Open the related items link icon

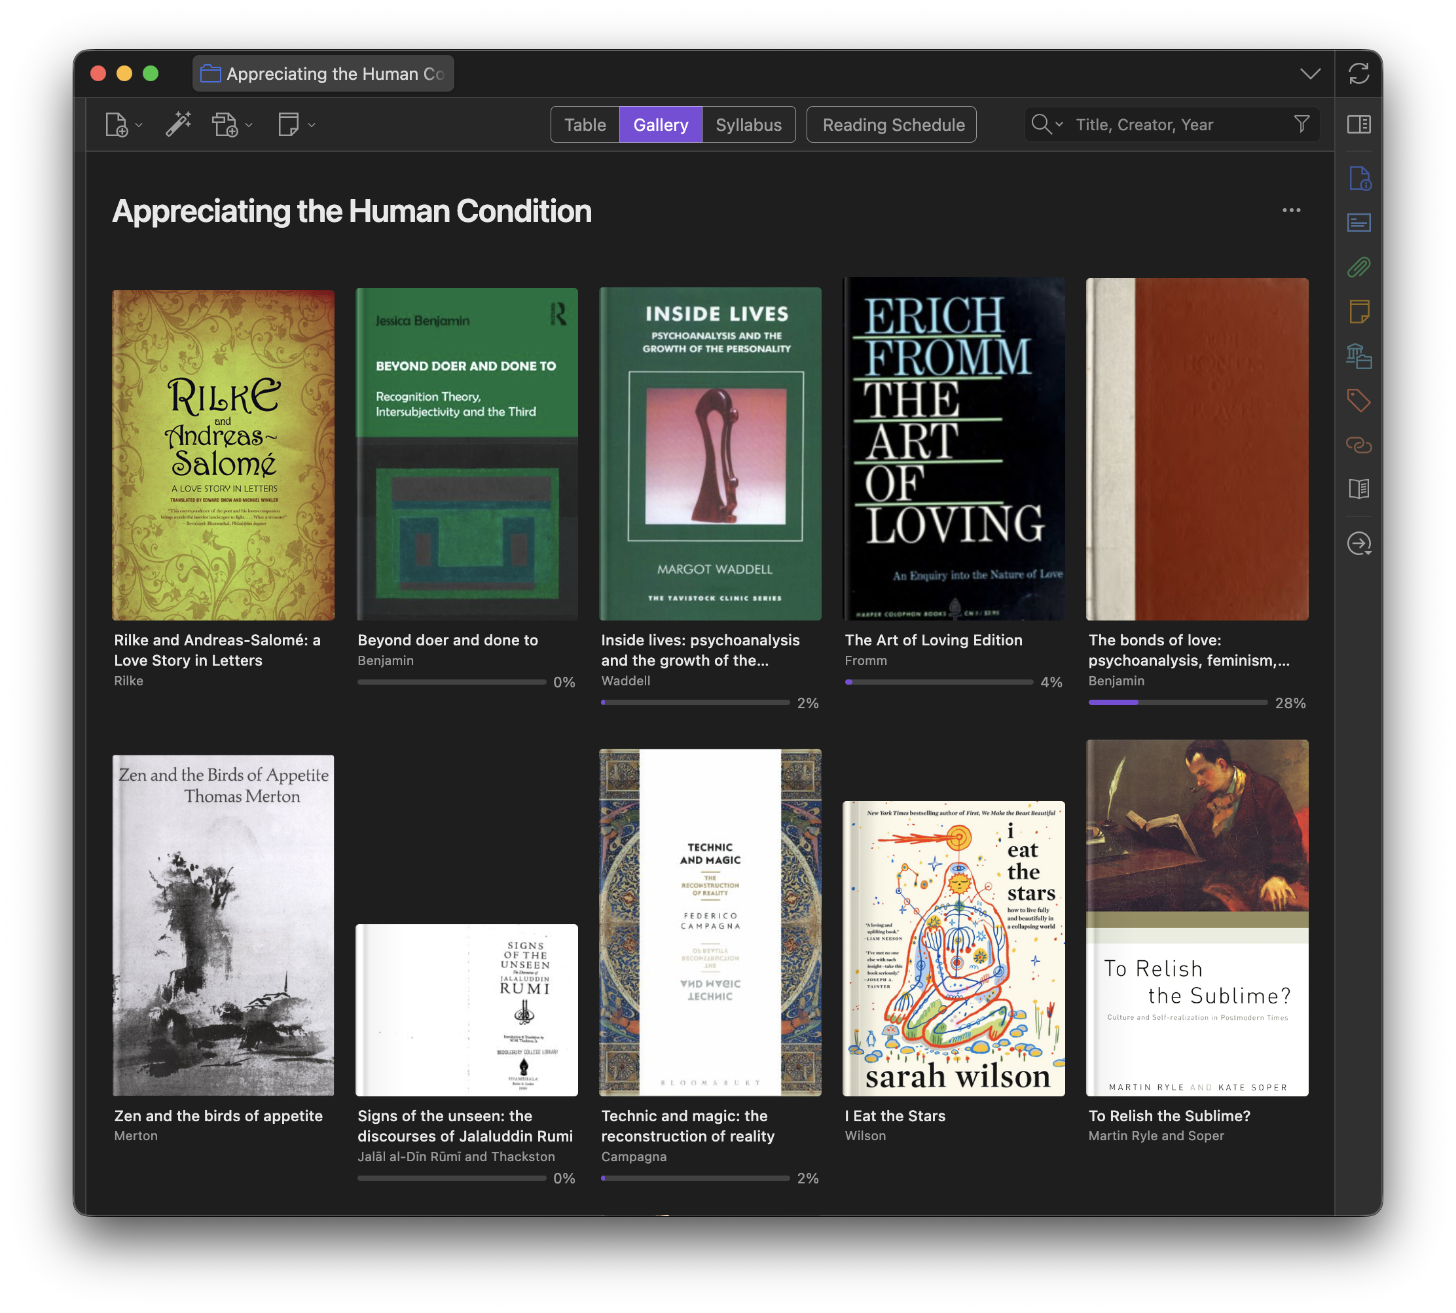(x=1358, y=444)
